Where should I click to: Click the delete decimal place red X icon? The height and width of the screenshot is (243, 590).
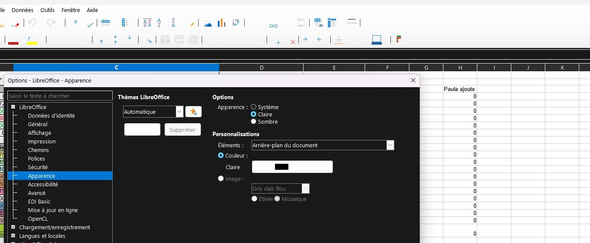(x=293, y=42)
